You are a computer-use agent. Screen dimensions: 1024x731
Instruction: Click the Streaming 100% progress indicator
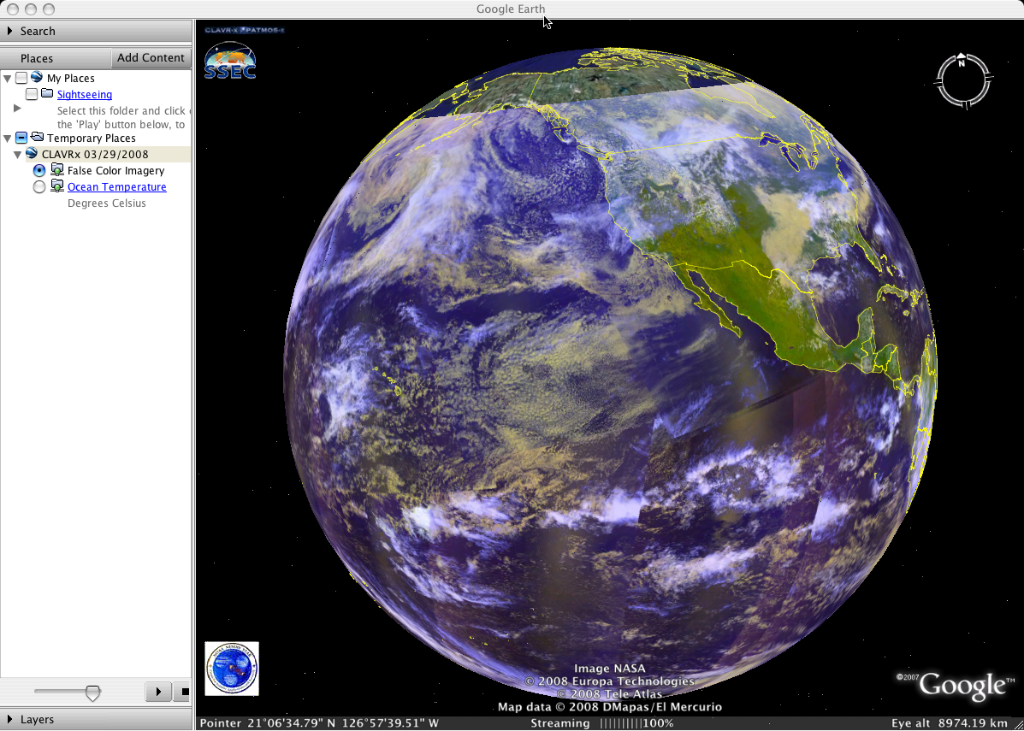602,723
